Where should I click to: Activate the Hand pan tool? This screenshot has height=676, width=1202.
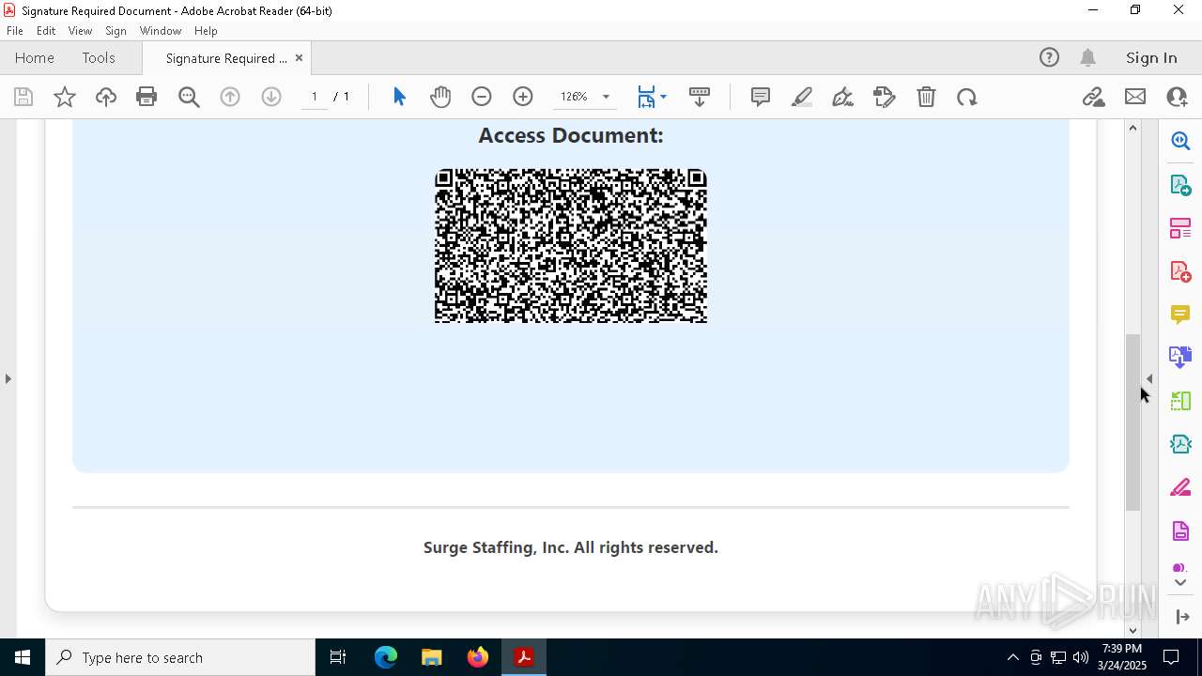pos(440,97)
